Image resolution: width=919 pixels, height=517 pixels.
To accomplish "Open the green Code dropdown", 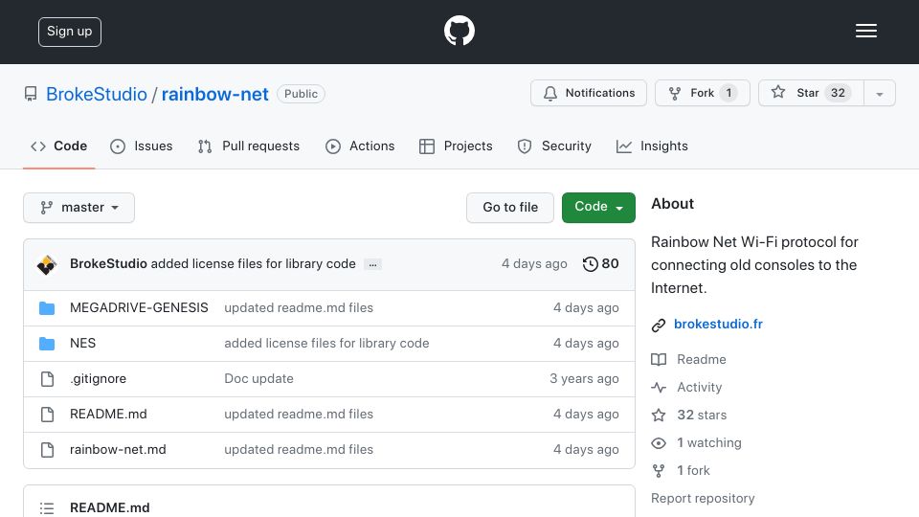I will 598,208.
